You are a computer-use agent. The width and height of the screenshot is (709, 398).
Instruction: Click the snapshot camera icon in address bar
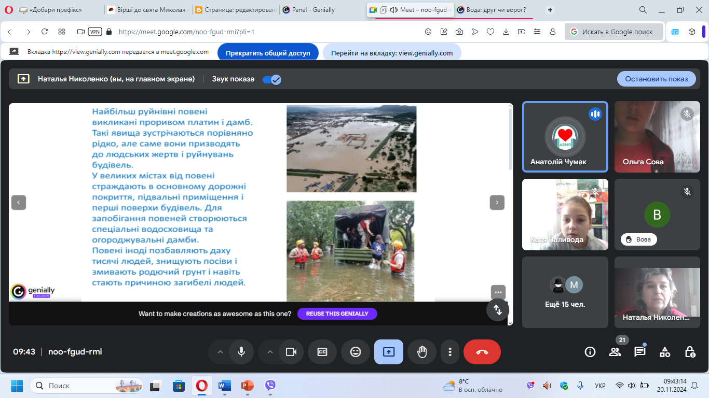[459, 32]
